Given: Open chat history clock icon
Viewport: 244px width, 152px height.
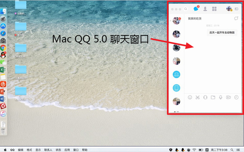Looking at the screenshot, I should click(236, 98).
